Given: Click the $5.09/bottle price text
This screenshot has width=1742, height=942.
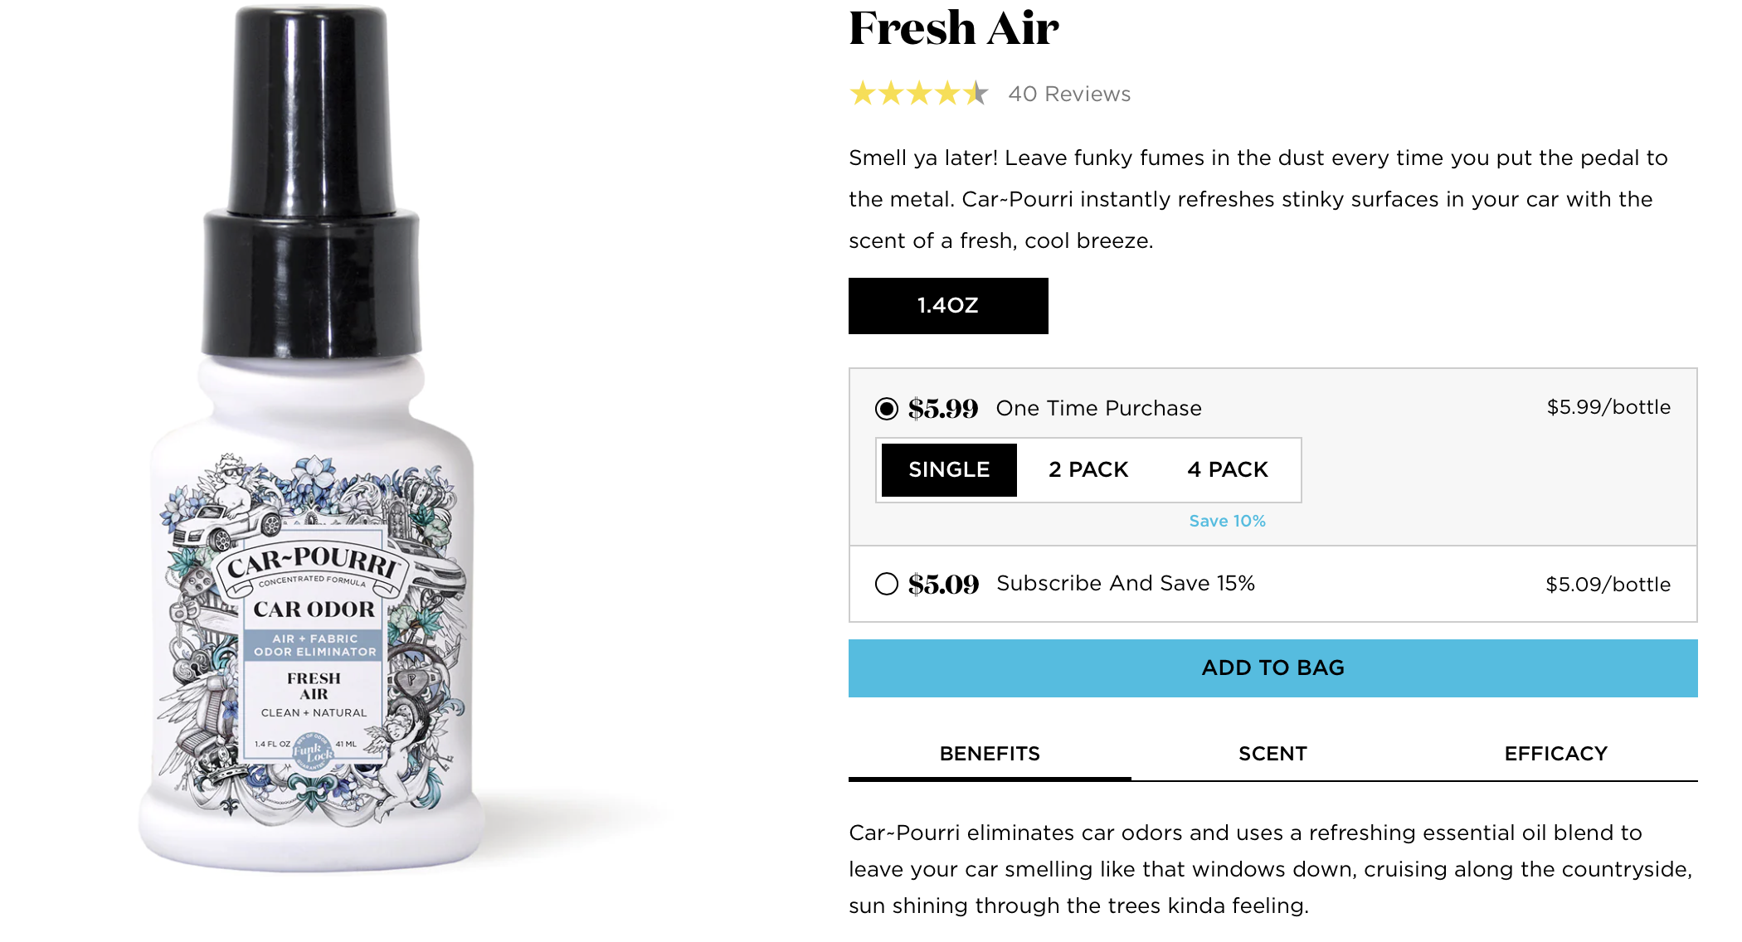Looking at the screenshot, I should [1608, 585].
